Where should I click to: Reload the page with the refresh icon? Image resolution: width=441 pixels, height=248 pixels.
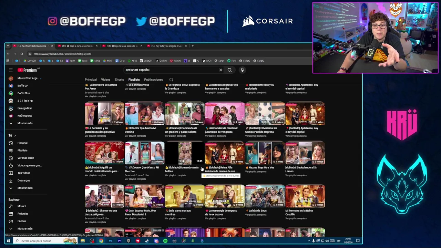click(22, 54)
